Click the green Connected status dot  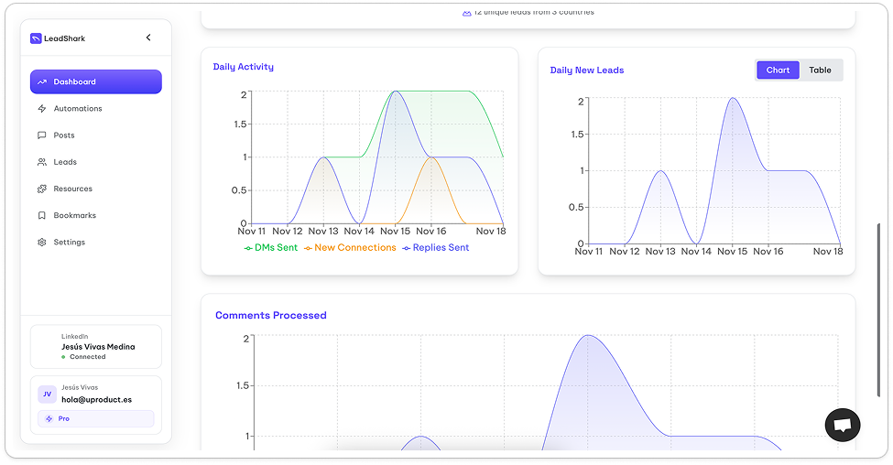[63, 357]
